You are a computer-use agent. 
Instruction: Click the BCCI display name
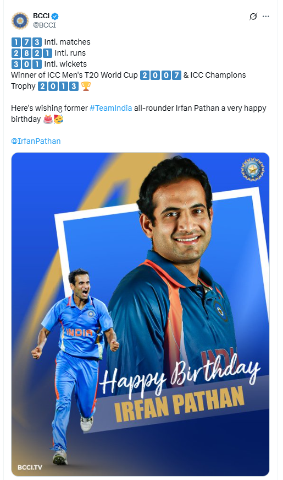(x=41, y=16)
